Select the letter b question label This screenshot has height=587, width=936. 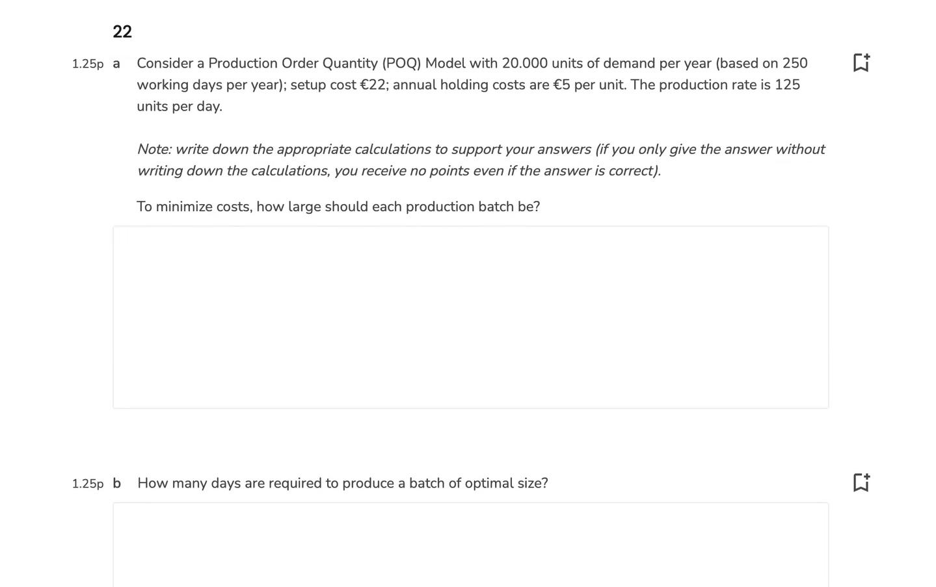[117, 484]
